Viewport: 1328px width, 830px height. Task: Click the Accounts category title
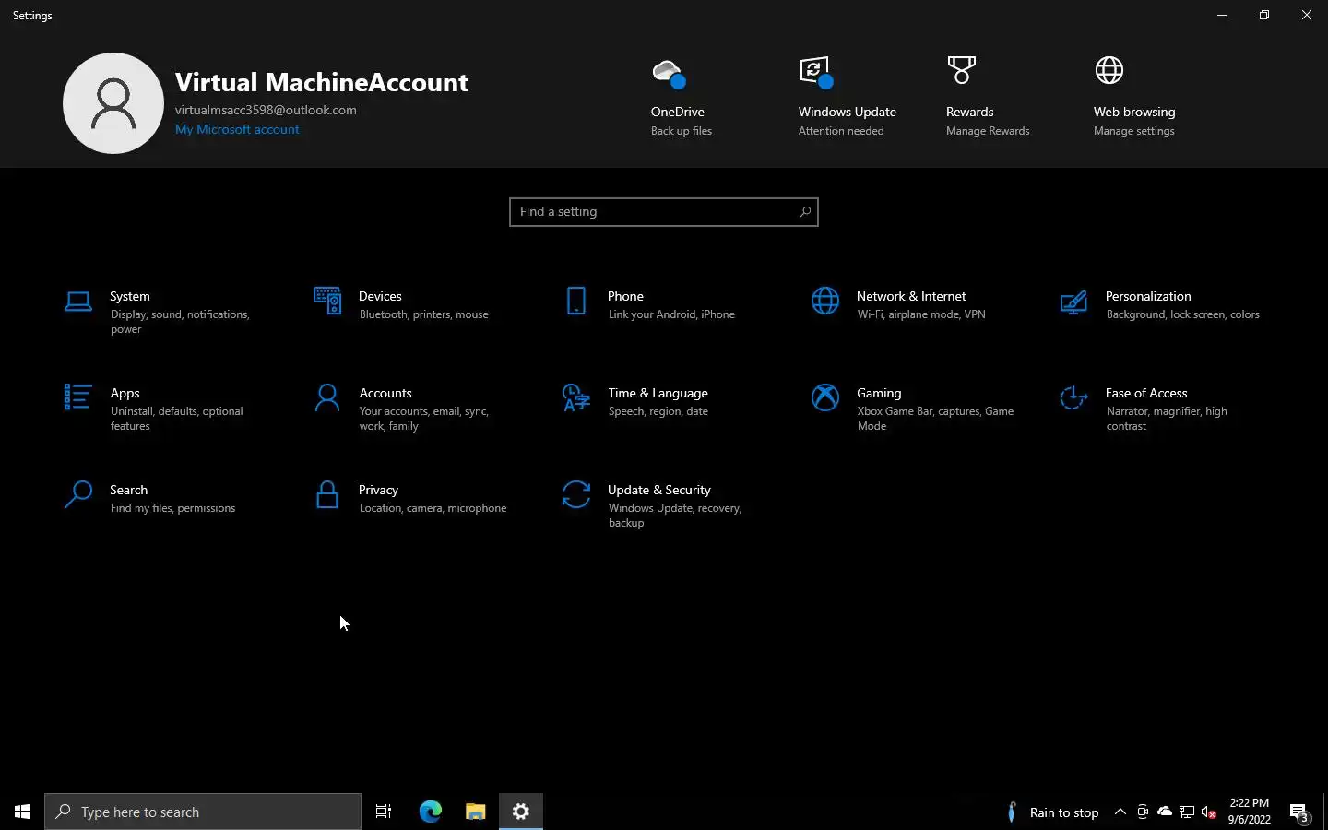[x=385, y=393]
